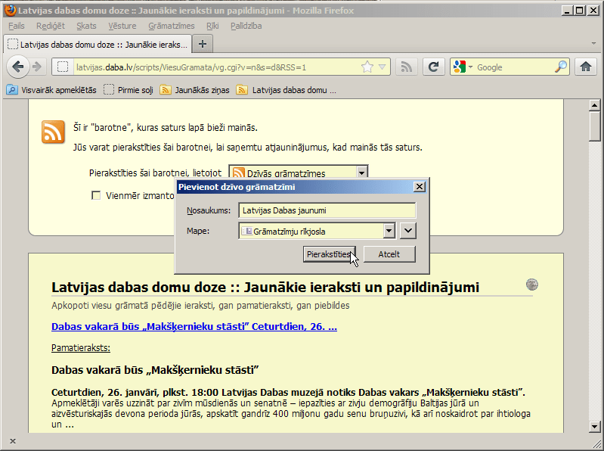Open the Rediģēt menu

click(x=51, y=26)
